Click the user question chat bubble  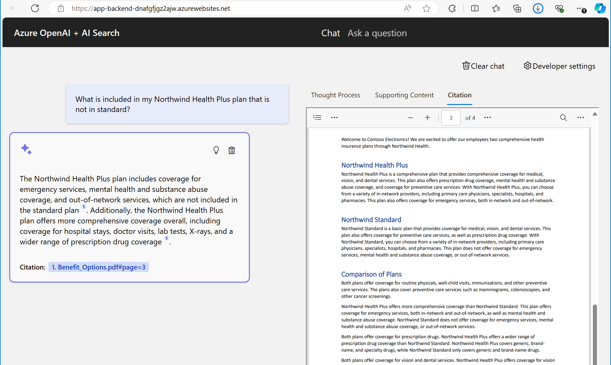click(177, 104)
